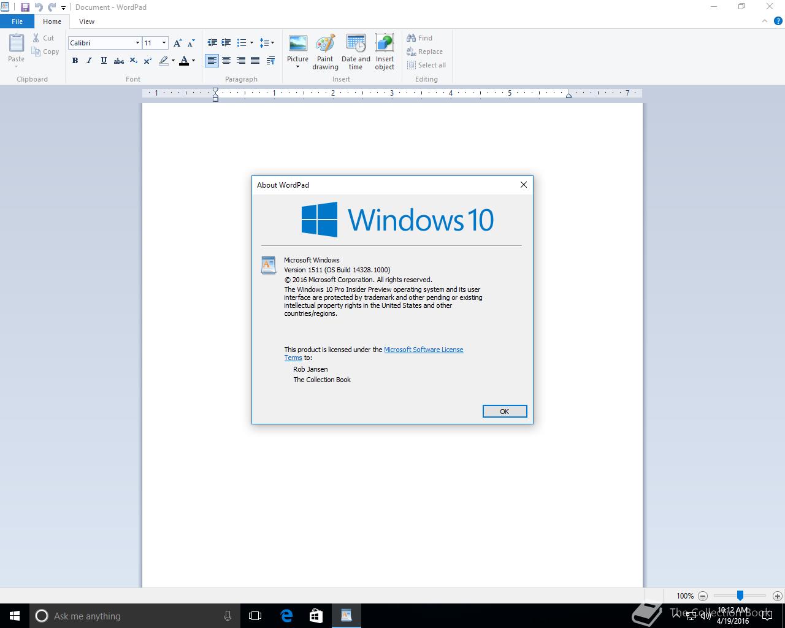Click Find in the Editing group
Viewport: 785px width, 628px height.
pyautogui.click(x=419, y=38)
